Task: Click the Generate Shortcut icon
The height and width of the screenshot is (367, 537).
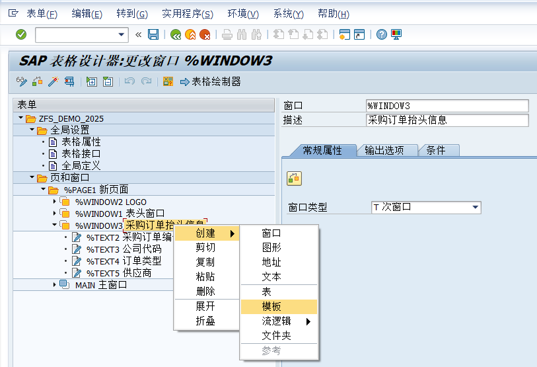Action: pos(359,34)
